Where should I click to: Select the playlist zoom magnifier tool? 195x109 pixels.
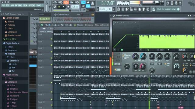click(68, 25)
